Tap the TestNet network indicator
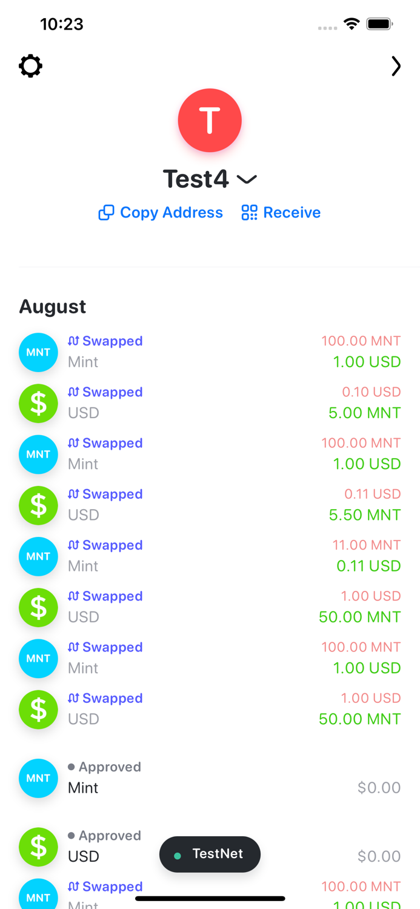420x909 pixels. [x=210, y=854]
